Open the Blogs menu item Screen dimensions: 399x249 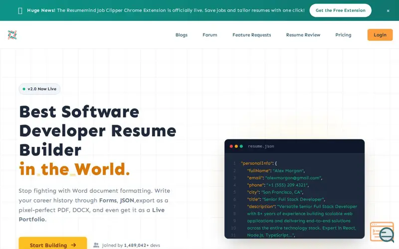click(182, 35)
